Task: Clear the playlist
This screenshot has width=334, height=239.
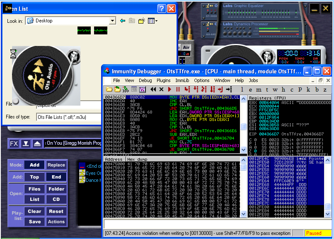Action: coord(34,211)
